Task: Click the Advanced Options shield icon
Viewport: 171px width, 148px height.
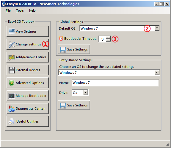Action: tap(12, 83)
